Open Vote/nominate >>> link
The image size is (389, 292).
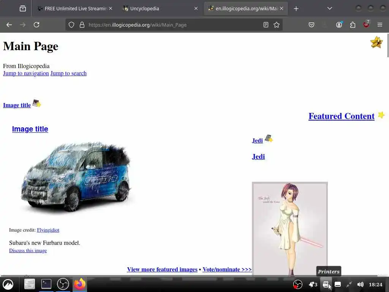click(x=227, y=270)
